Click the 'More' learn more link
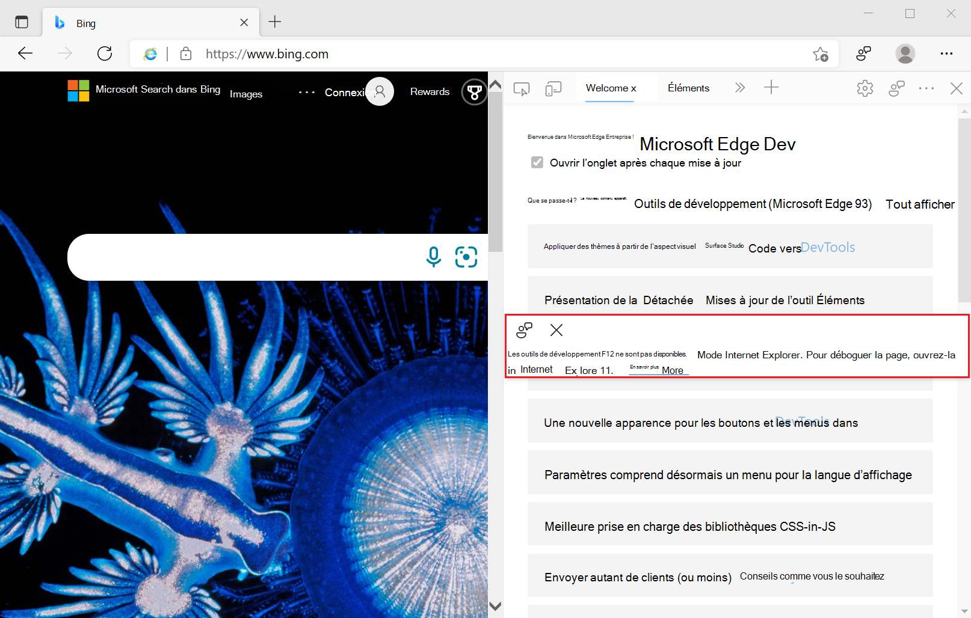The width and height of the screenshot is (971, 618). (x=673, y=370)
